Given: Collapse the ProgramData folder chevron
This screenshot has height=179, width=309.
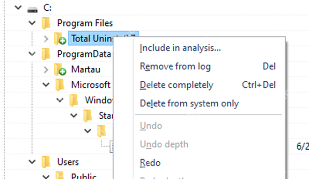Looking at the screenshot, I should click(32, 54).
